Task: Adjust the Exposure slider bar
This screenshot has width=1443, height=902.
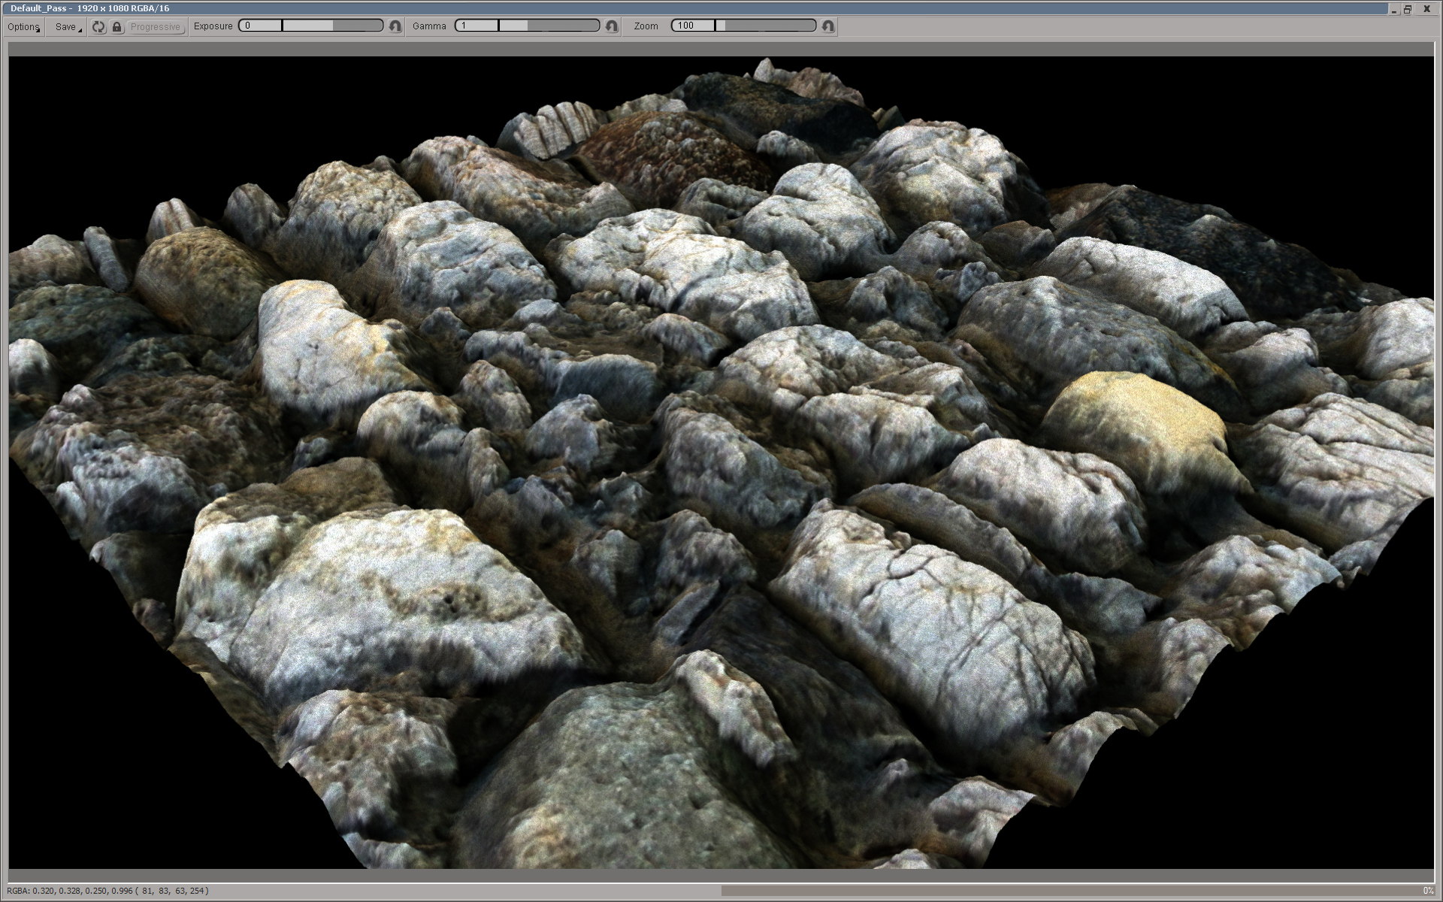Action: click(x=332, y=26)
